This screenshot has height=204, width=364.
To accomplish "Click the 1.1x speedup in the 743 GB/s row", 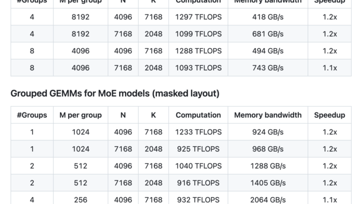I will click(330, 67).
